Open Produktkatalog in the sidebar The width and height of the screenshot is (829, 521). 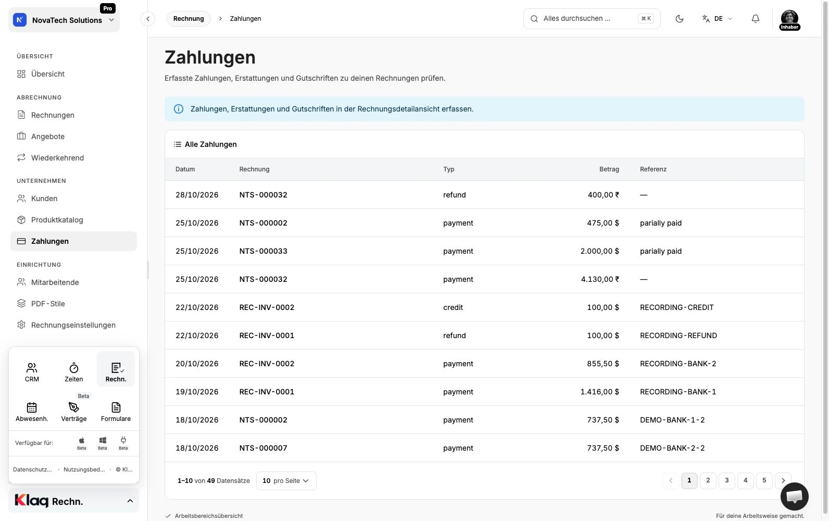point(73,220)
